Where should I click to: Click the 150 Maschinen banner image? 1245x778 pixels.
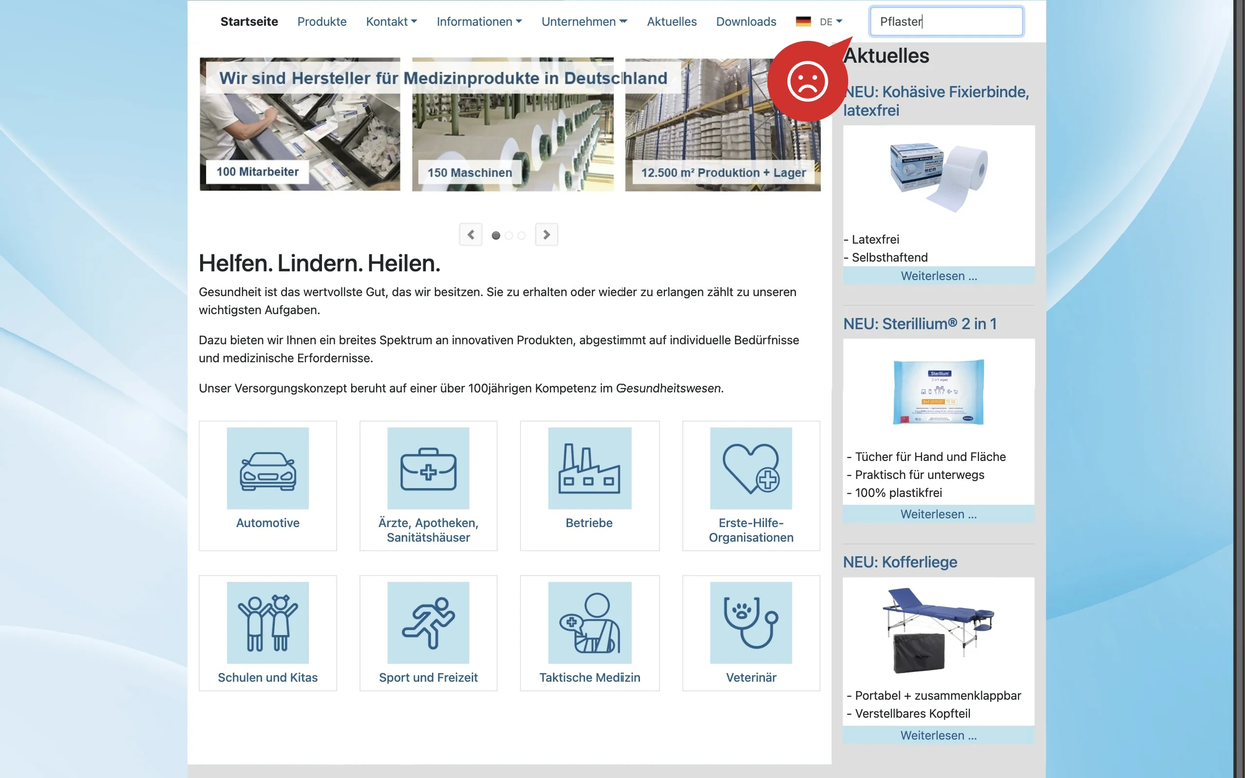click(x=513, y=124)
